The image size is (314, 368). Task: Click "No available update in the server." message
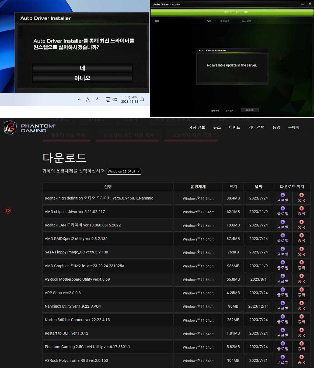(x=232, y=65)
